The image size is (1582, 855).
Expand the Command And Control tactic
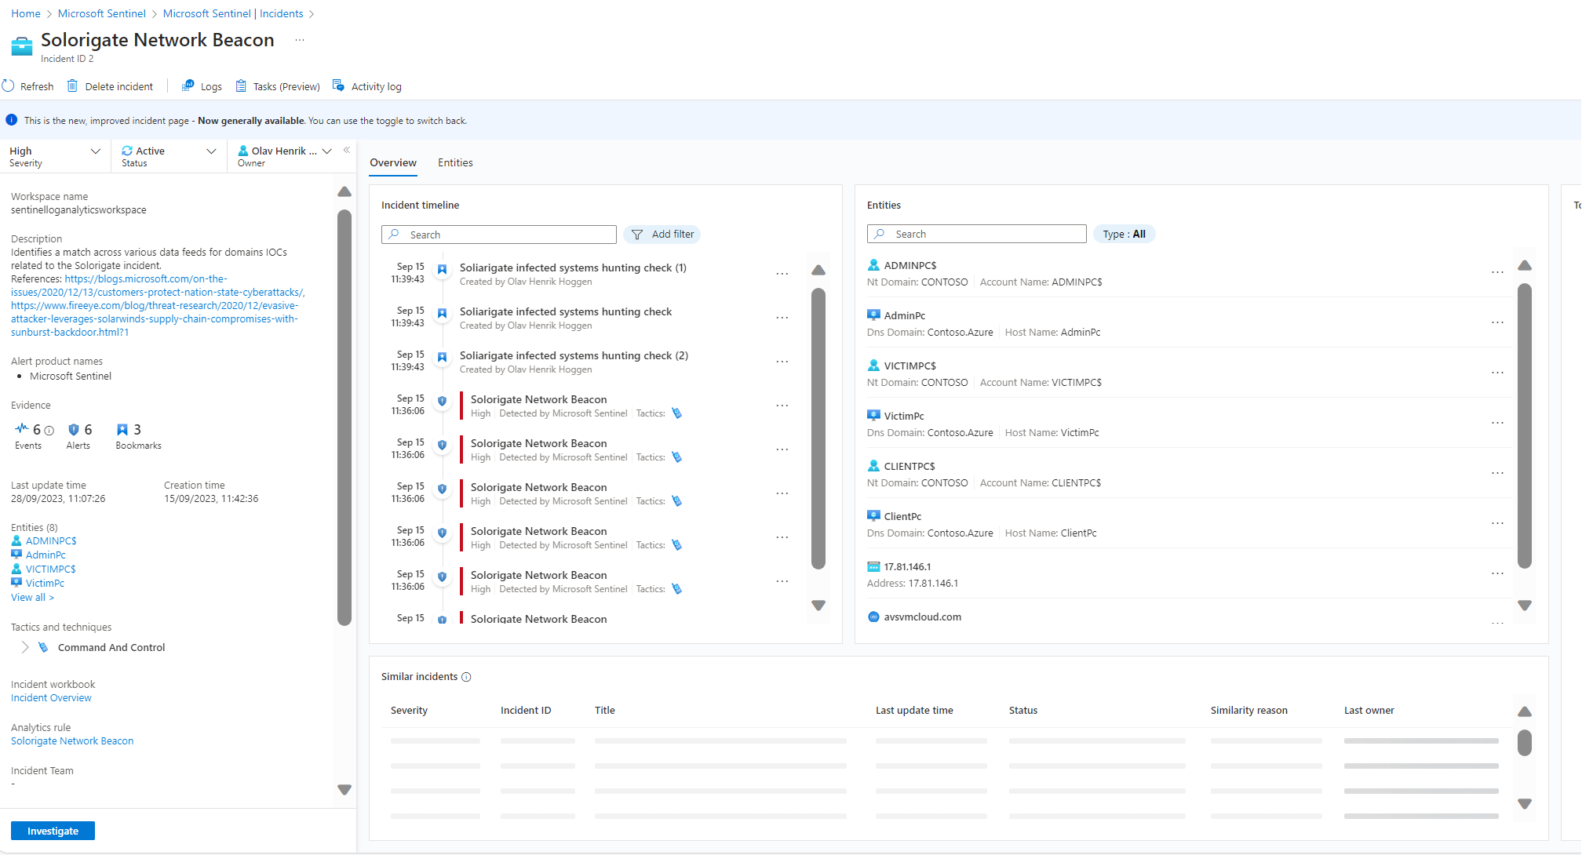(25, 647)
